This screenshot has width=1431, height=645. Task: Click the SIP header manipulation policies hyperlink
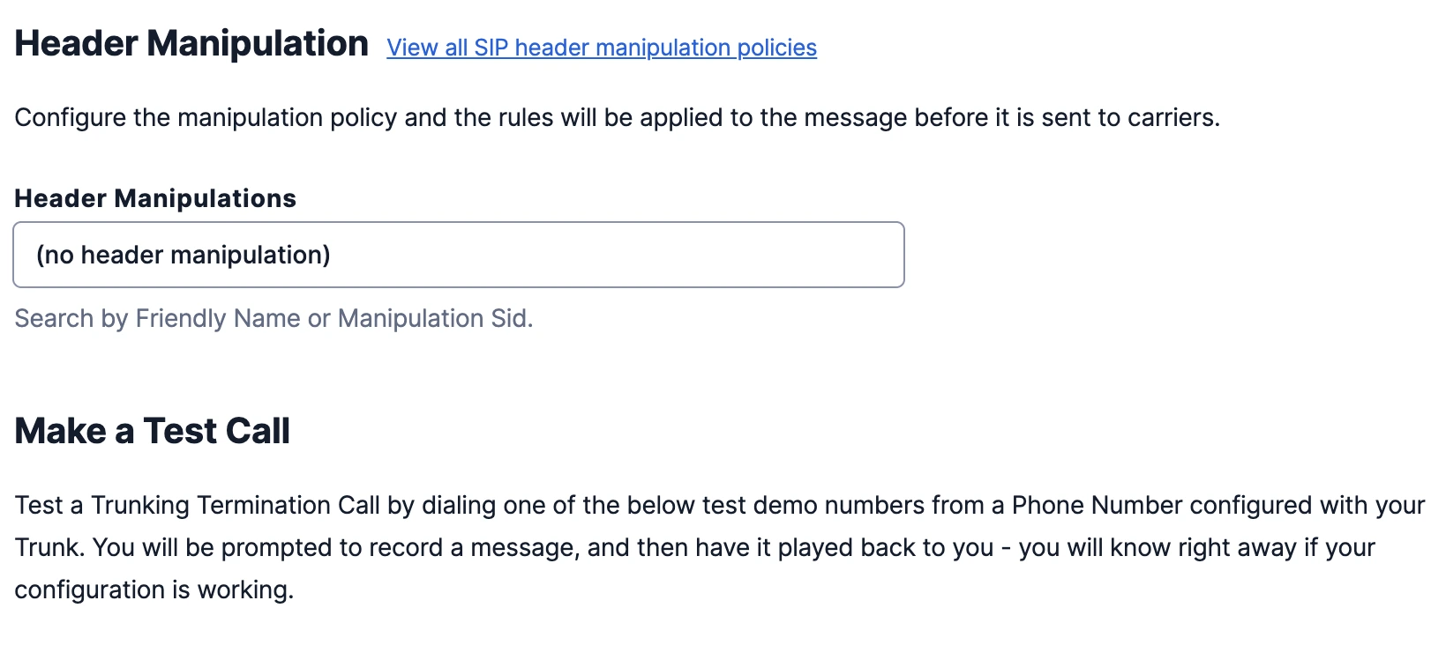click(601, 48)
